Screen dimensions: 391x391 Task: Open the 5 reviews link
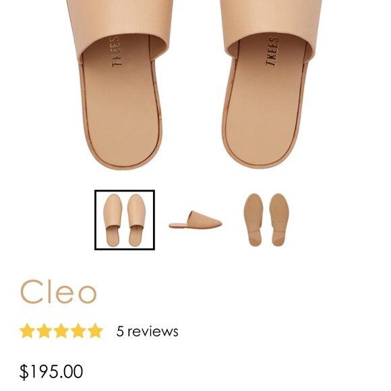coord(148,332)
